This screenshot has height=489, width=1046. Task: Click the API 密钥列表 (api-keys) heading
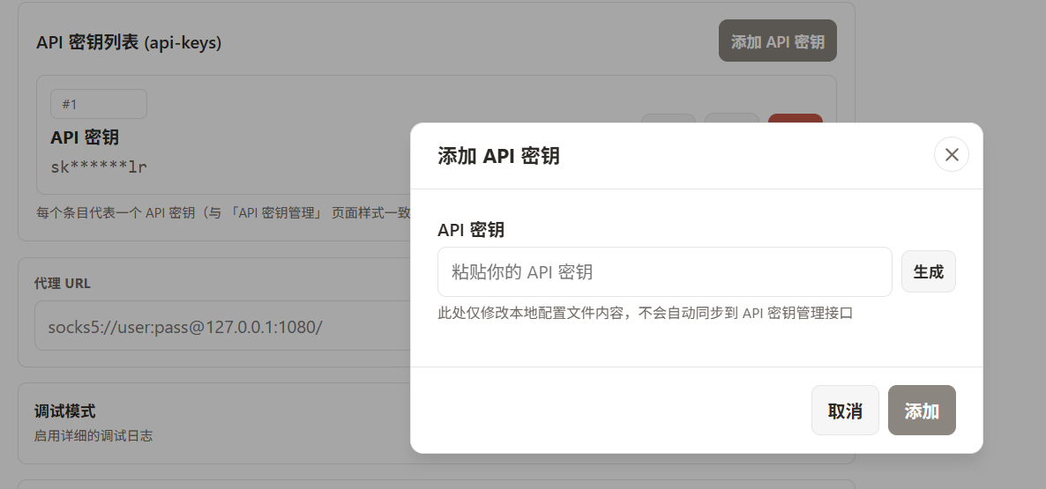click(x=129, y=42)
